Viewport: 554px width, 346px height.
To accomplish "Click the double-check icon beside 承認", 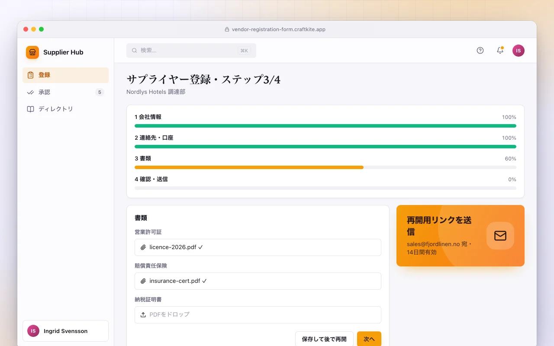I will click(30, 92).
